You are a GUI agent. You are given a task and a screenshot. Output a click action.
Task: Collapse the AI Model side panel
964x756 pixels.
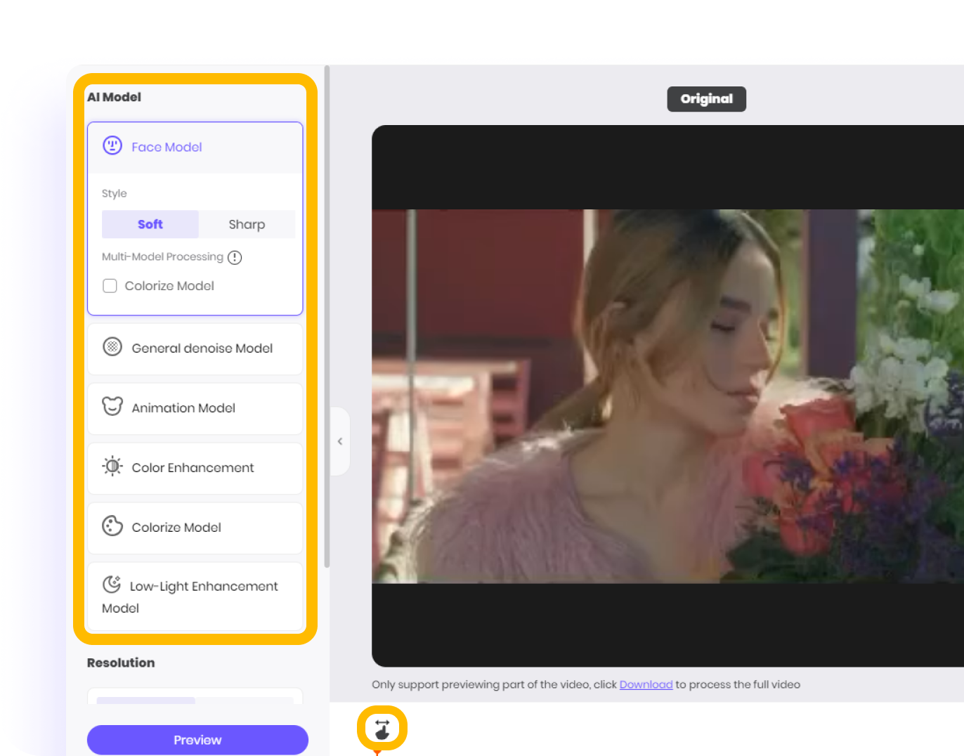pos(340,441)
